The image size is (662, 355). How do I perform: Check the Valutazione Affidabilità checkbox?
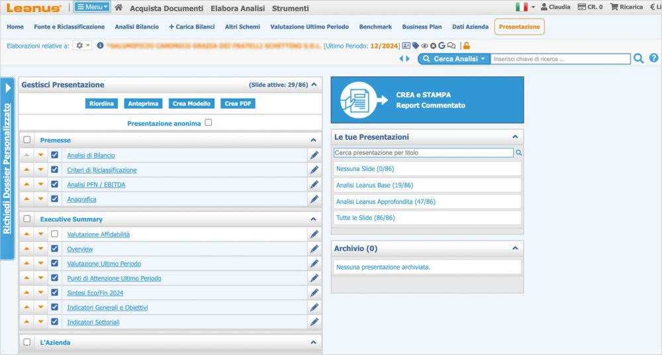(x=54, y=234)
